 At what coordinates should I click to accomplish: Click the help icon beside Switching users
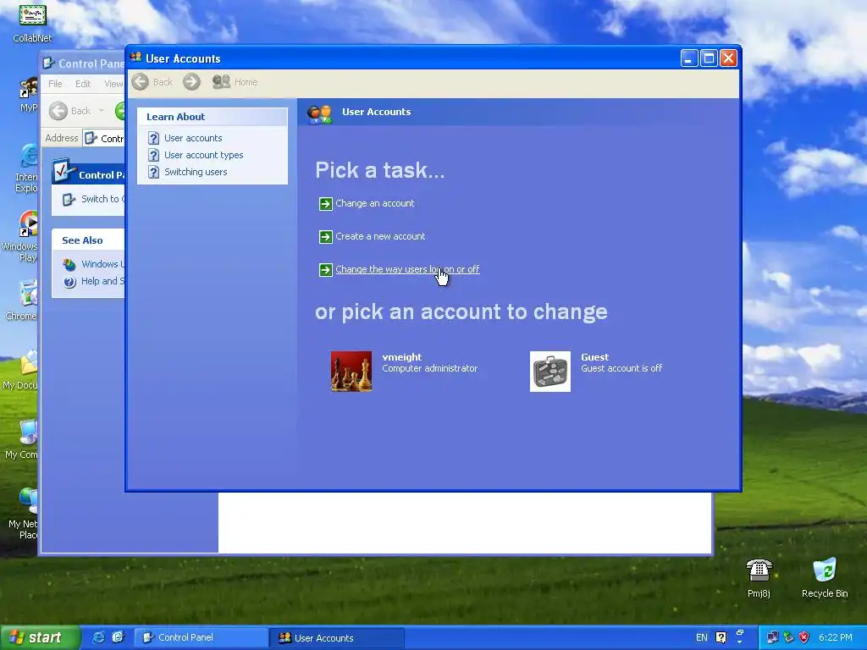154,173
